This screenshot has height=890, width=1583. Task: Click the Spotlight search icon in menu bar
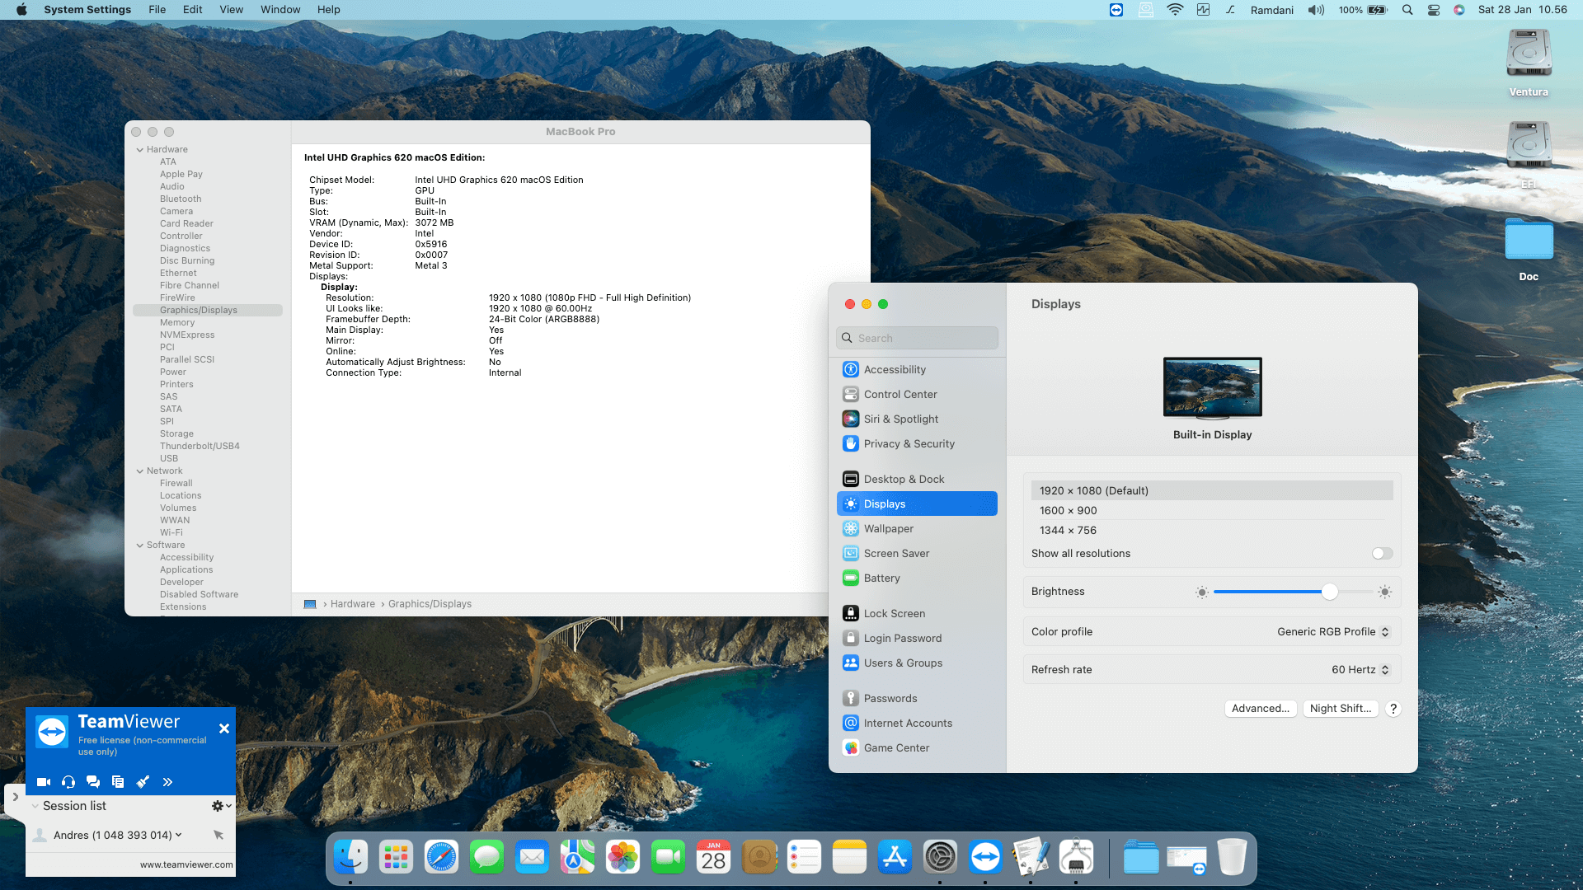click(1407, 10)
